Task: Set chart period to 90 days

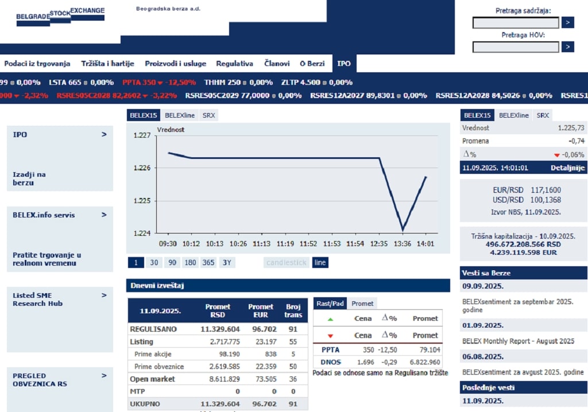Action: pyautogui.click(x=172, y=262)
